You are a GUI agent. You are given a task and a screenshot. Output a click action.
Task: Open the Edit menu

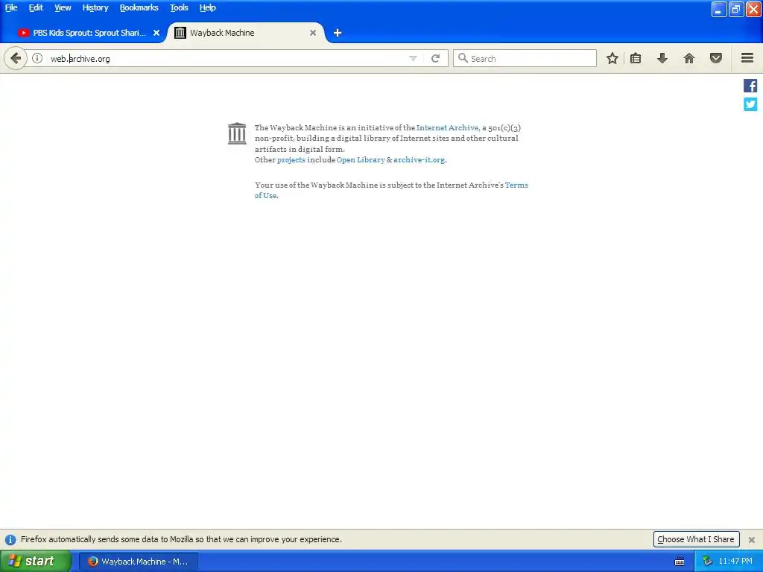(36, 7)
